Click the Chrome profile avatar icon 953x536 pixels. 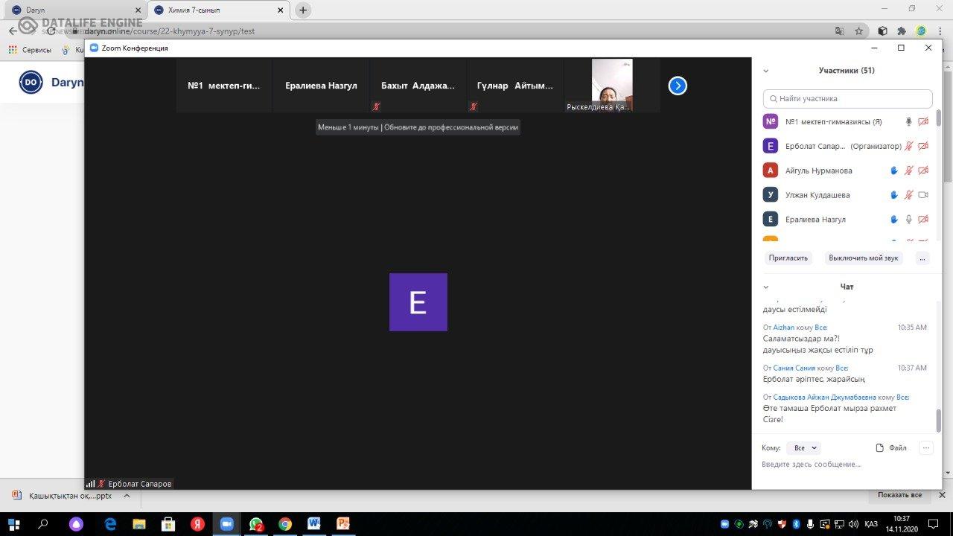(x=921, y=31)
